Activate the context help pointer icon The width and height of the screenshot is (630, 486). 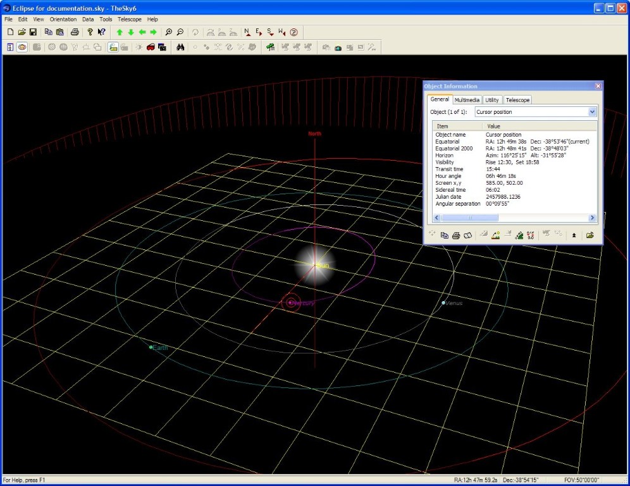click(x=102, y=32)
